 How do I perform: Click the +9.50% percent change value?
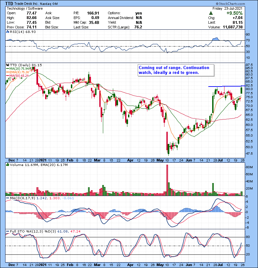pyautogui.click(x=234, y=13)
